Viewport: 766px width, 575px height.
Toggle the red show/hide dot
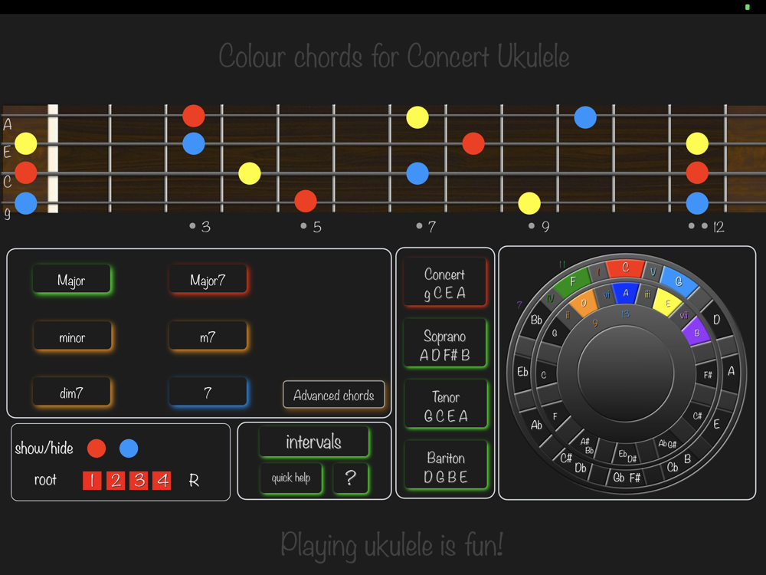tap(97, 449)
